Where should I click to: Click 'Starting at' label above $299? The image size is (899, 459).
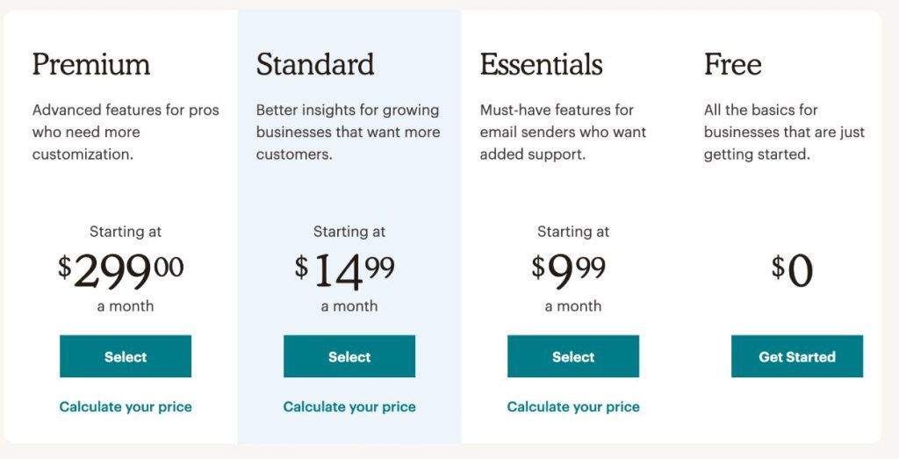(126, 232)
